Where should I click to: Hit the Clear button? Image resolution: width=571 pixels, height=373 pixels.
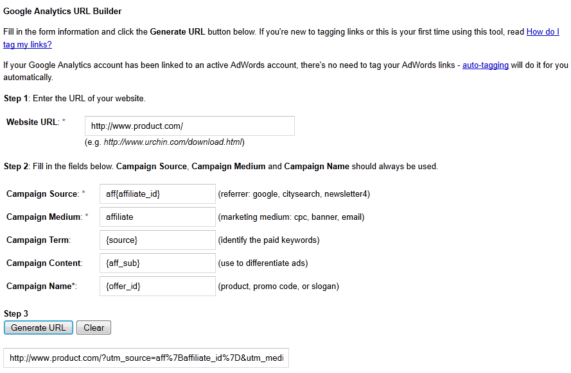pos(94,327)
